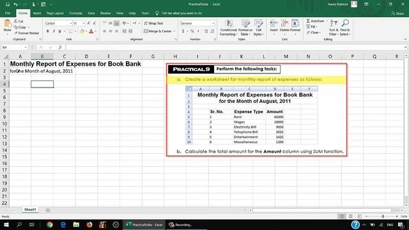Select the Format Painter tool
Image resolution: width=409 pixels, height=230 pixels.
coord(27,33)
